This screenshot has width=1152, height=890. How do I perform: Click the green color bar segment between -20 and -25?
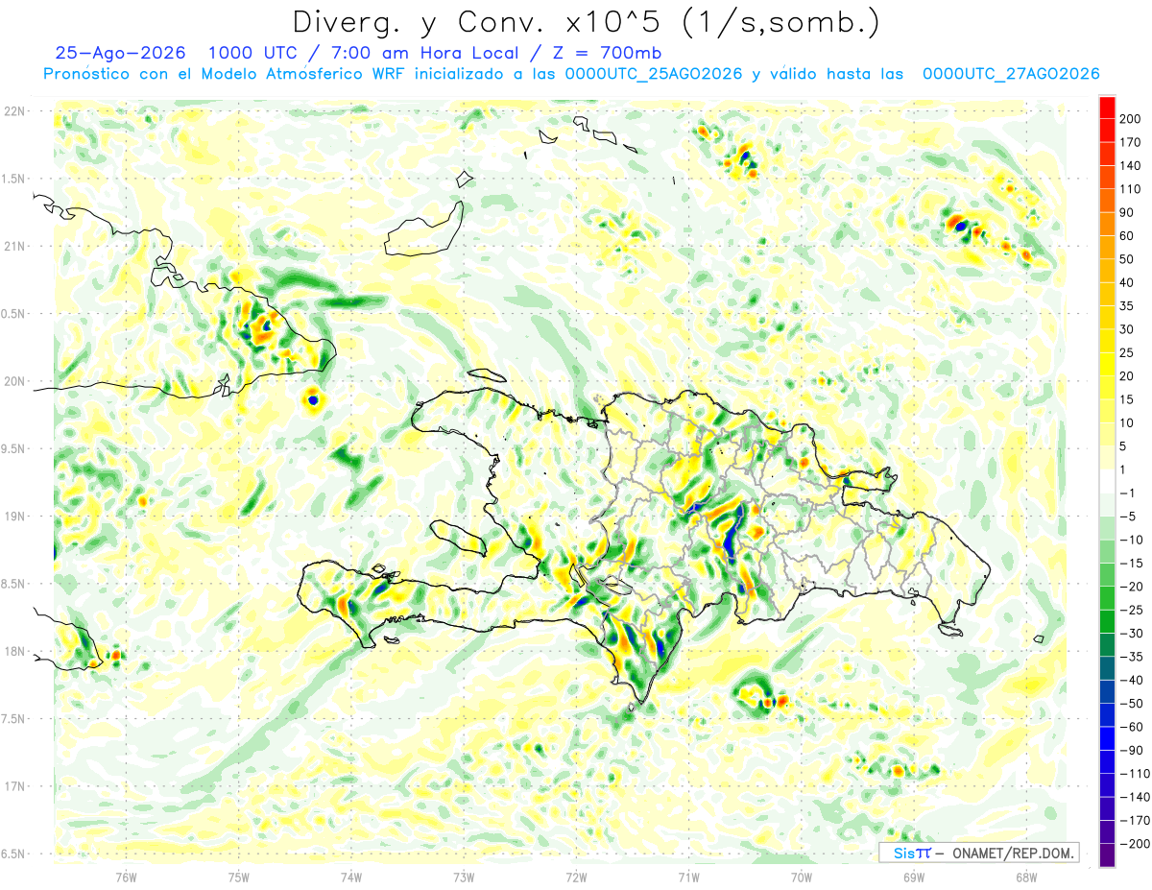tap(1107, 598)
